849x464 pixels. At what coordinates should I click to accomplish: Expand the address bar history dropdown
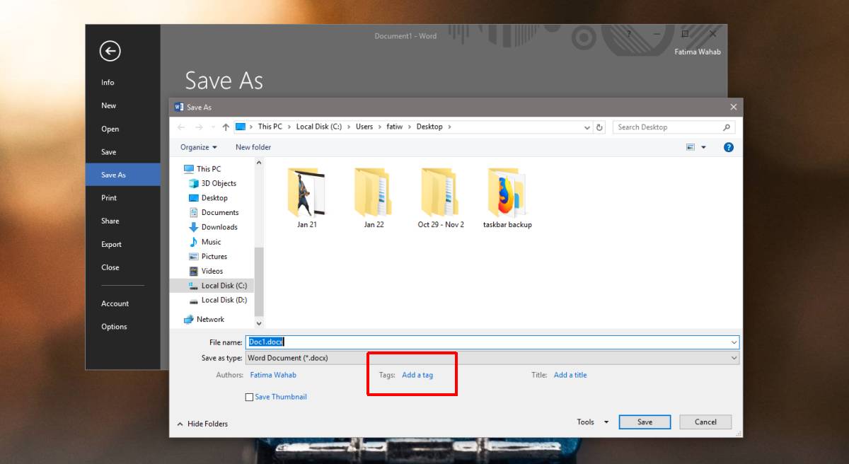587,127
